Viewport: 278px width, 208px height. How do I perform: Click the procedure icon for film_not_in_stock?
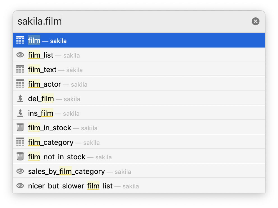click(x=20, y=156)
